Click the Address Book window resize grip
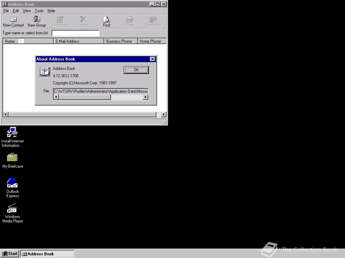The width and height of the screenshot is (345, 258). point(165,122)
